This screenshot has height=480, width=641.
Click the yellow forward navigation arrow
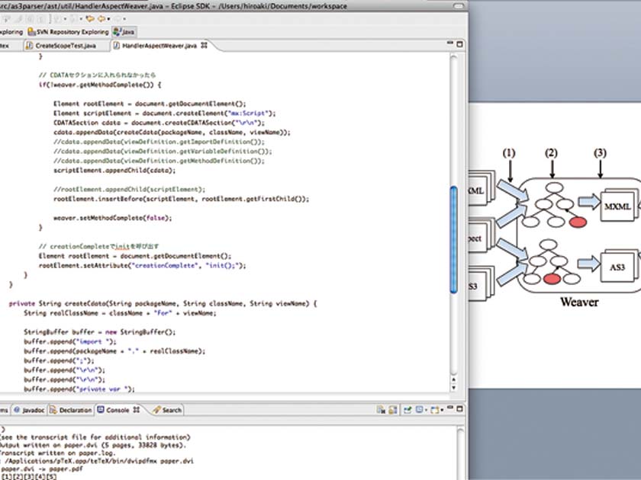[101, 19]
